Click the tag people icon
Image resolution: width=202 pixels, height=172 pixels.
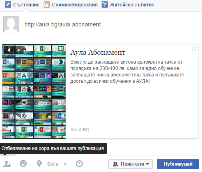pos(7,164)
